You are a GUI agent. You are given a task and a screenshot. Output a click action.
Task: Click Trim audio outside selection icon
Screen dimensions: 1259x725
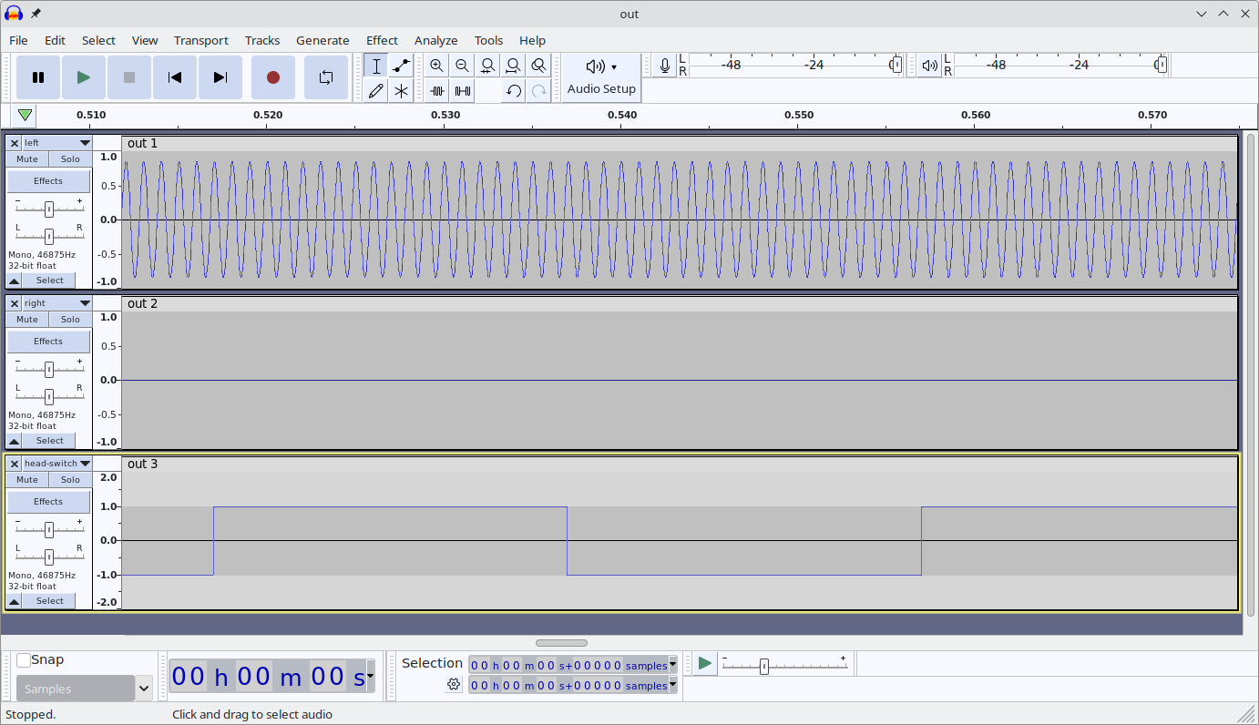[437, 91]
